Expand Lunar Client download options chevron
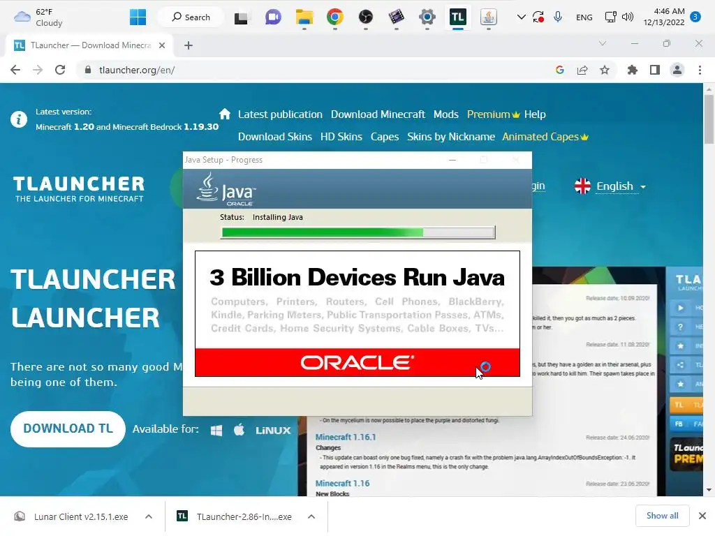This screenshot has width=715, height=536. [x=149, y=516]
